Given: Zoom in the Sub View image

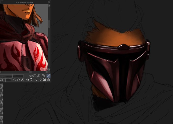Looking at the screenshot, I should (38, 76).
